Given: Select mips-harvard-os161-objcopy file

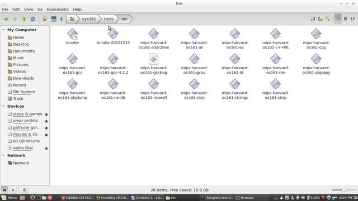Looking at the screenshot, I should coord(316,59).
